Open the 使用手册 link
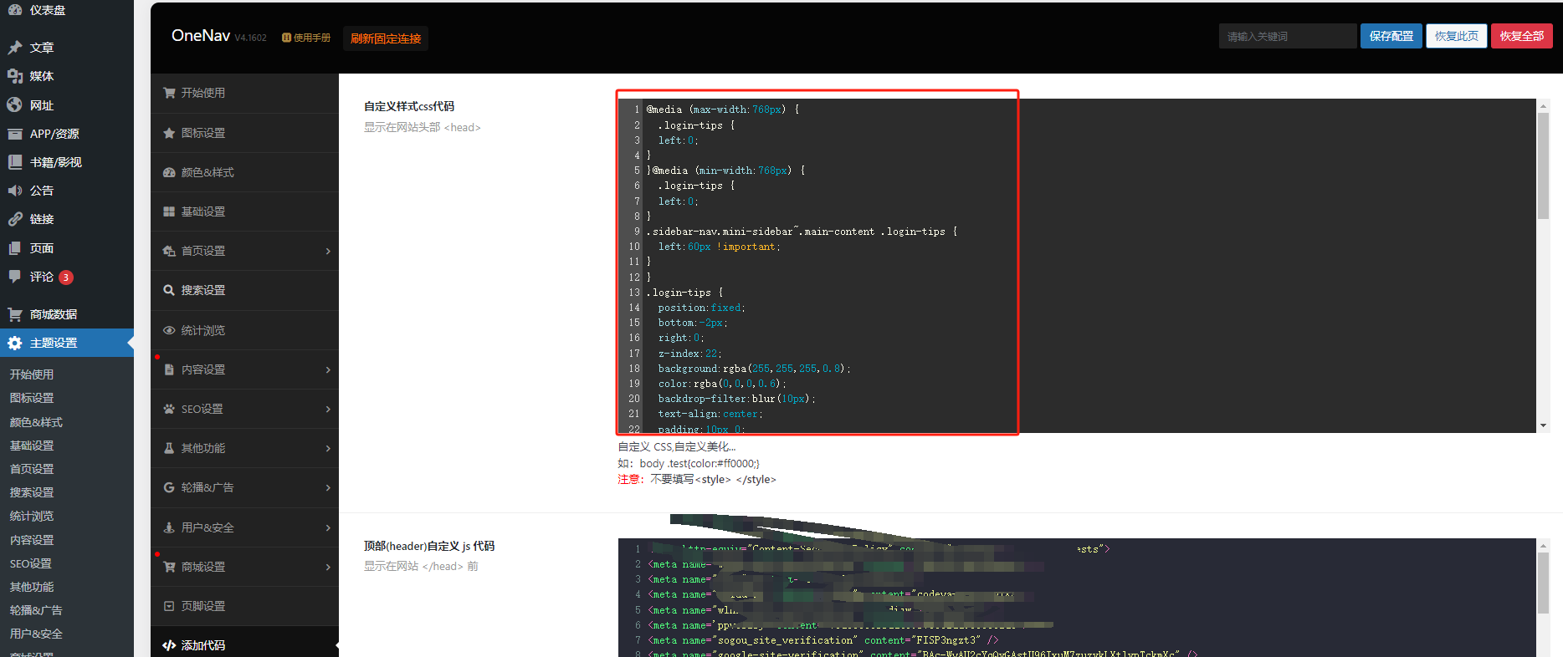Screen dimensions: 1563x657 click(307, 38)
